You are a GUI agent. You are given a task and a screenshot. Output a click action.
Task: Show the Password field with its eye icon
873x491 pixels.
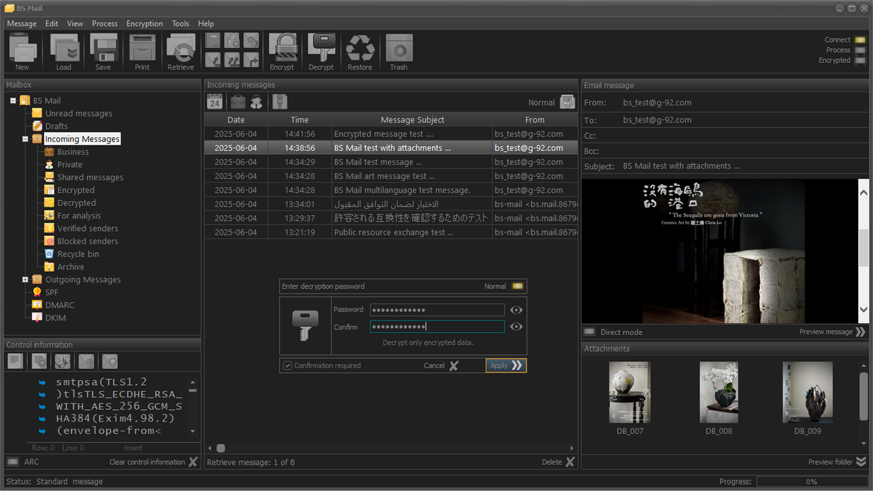point(516,310)
